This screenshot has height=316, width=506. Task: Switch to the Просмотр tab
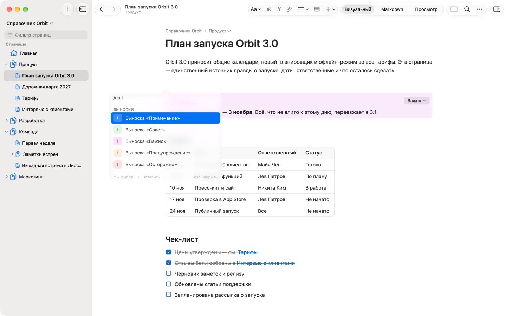point(426,9)
